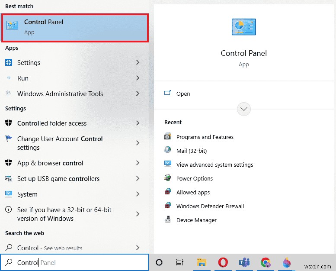Click the Power Options icon
Screen dimensions: 336x271
168,177
